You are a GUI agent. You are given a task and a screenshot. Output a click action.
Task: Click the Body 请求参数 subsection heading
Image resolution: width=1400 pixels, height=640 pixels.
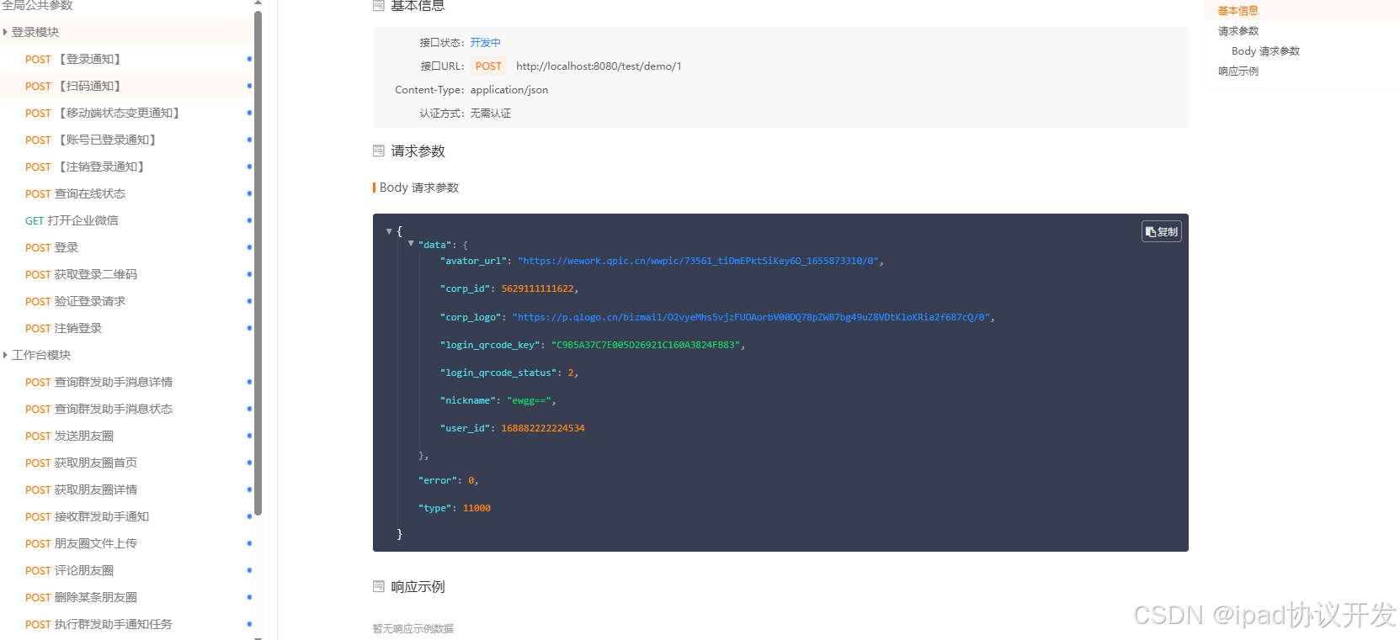tap(419, 188)
